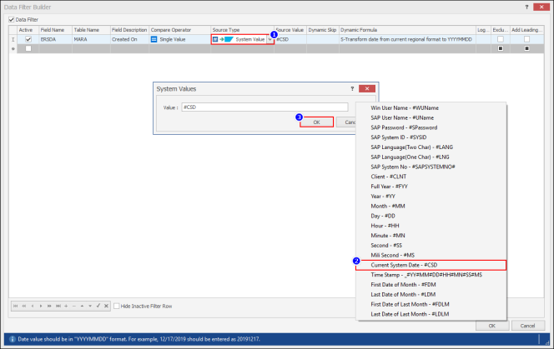Uncheck Active for the ERSDA row
The width and height of the screenshot is (554, 349).
coord(28,39)
